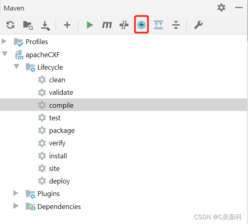Click the gear icon beside install
The image size is (248, 224).
pos(42,156)
